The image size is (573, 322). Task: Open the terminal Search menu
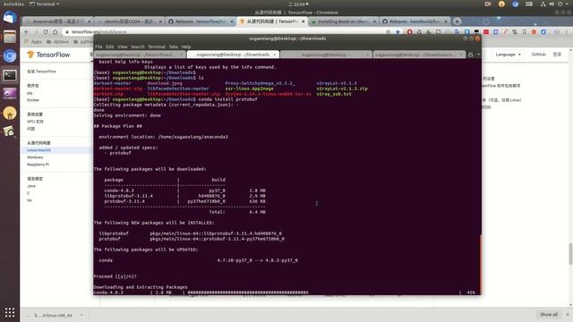(x=137, y=47)
